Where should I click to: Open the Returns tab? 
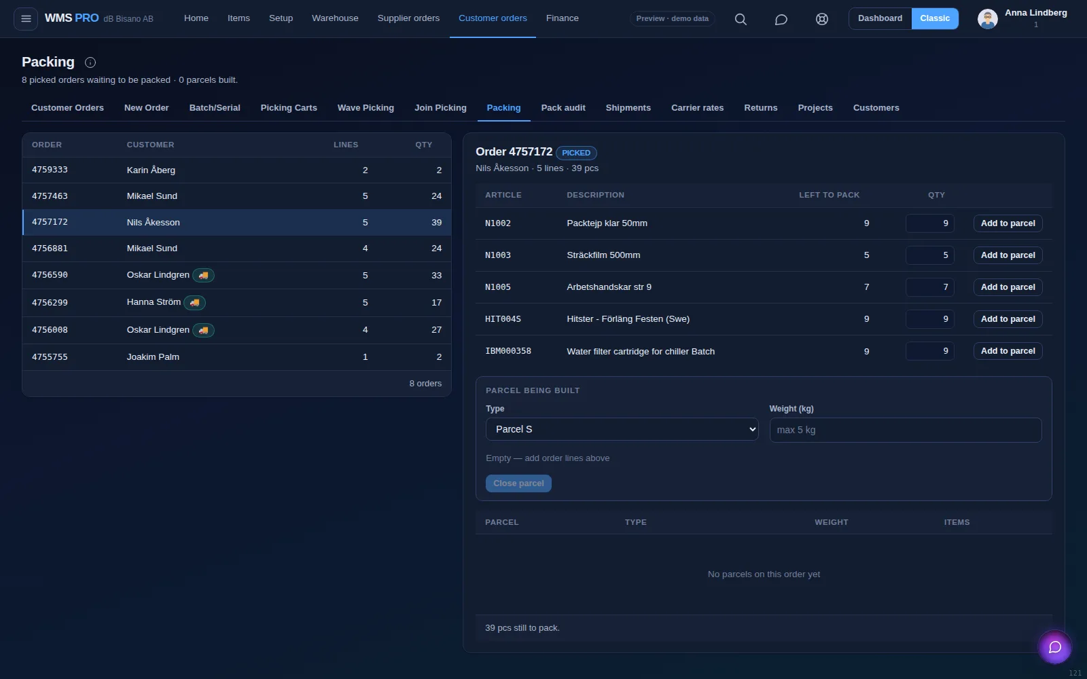760,108
